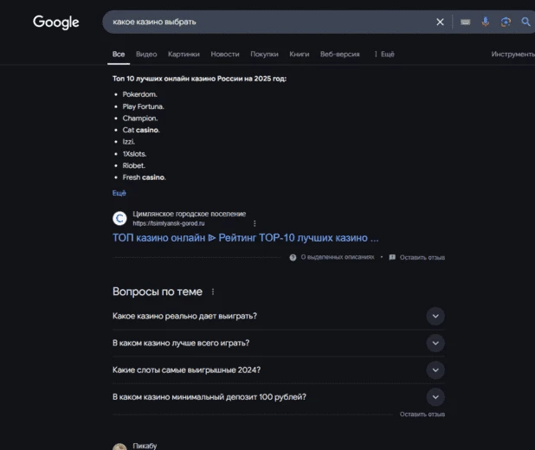The image size is (535, 450).
Task: Click Champion list item text
Action: coord(140,119)
